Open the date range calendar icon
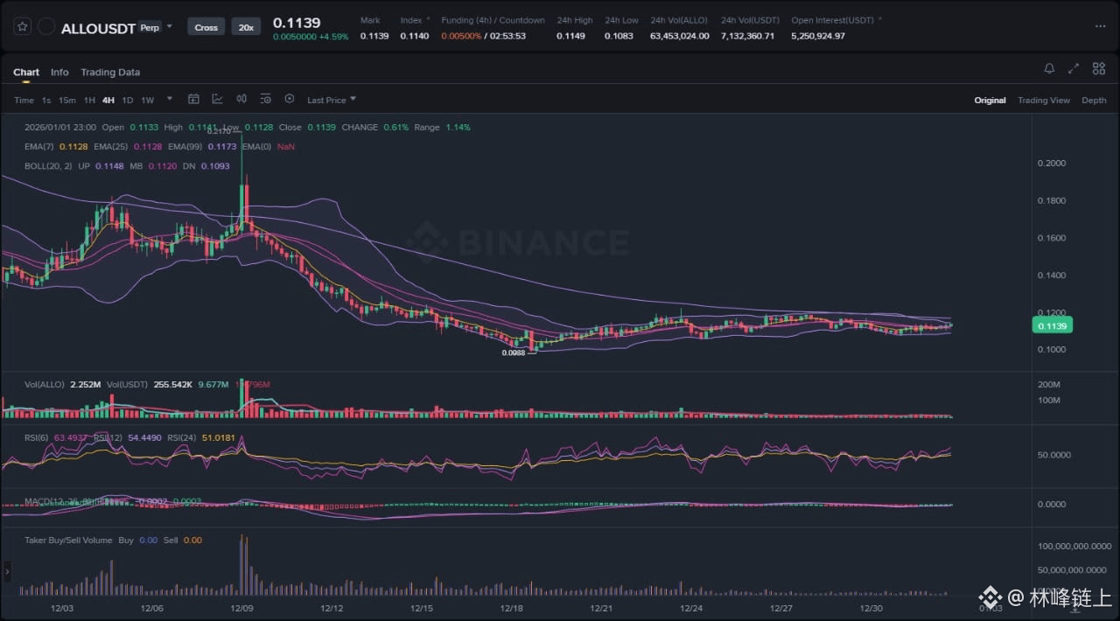Image resolution: width=1120 pixels, height=621 pixels. 194,100
